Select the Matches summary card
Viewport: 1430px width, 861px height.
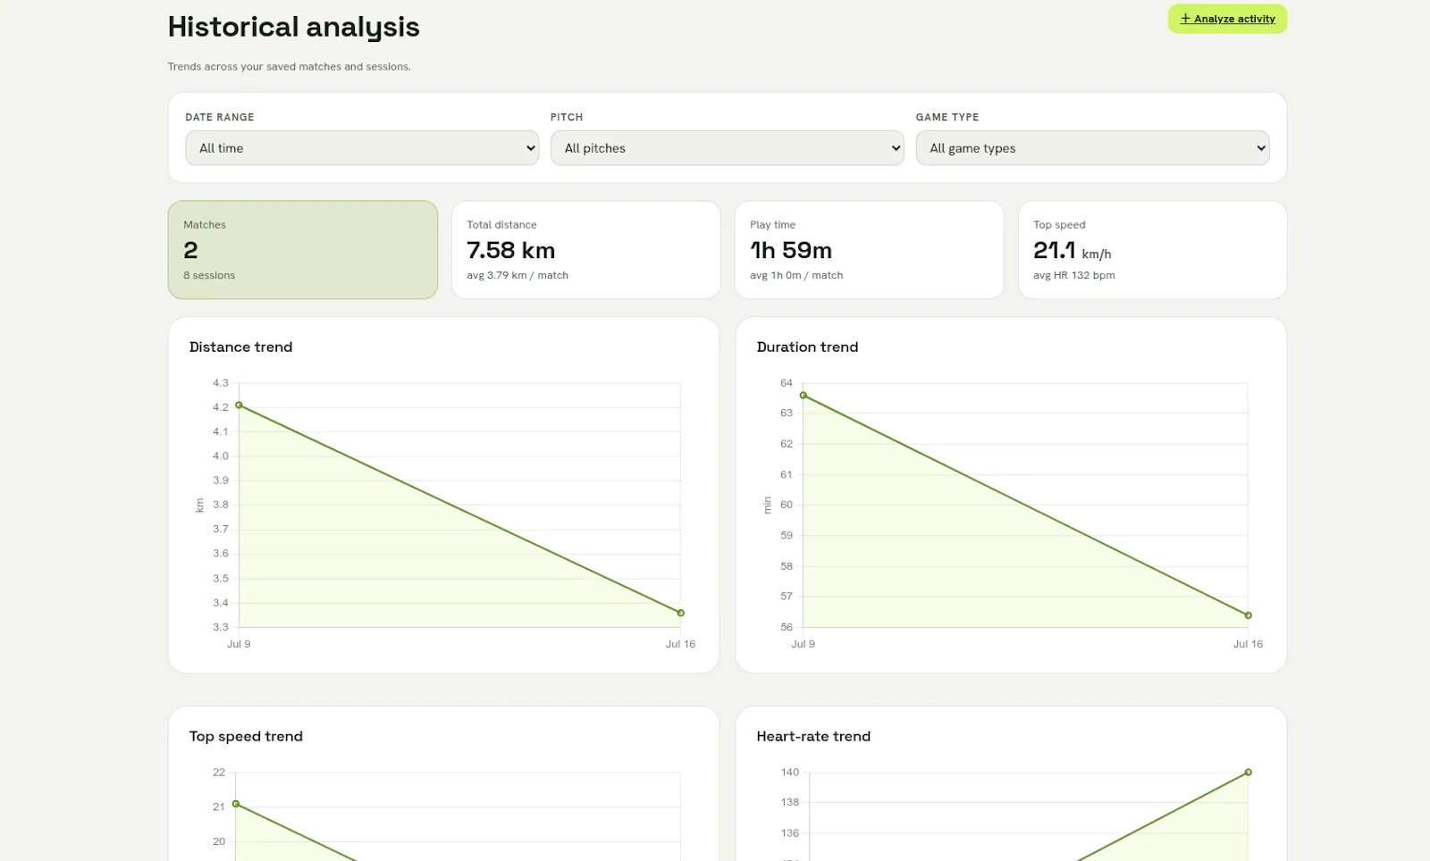pyautogui.click(x=303, y=250)
